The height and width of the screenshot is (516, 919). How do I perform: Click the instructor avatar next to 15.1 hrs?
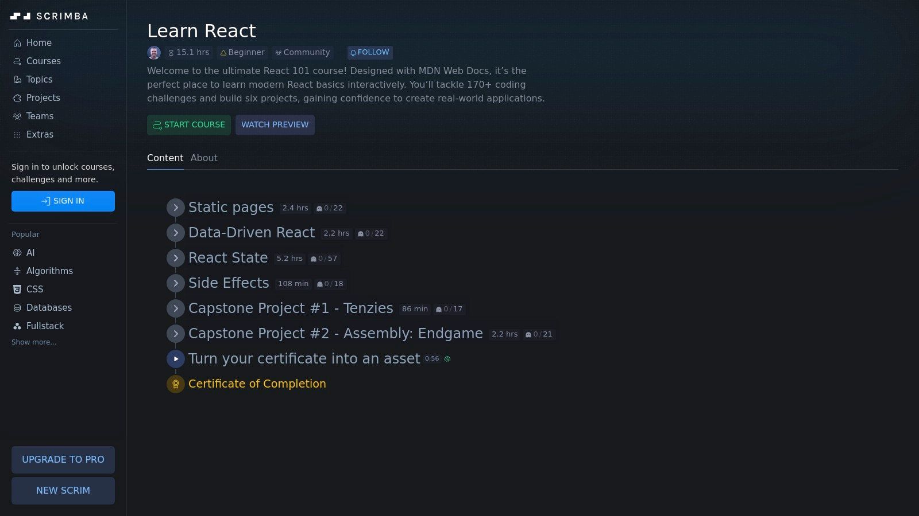(x=154, y=53)
